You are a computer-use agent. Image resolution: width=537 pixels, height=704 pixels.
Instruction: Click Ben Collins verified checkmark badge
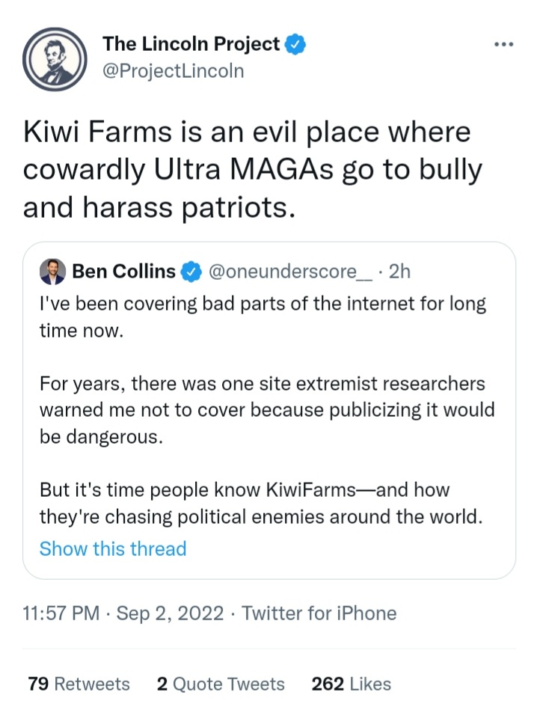coord(191,272)
